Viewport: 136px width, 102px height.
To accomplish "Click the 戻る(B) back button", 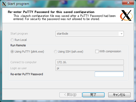I will (71, 95).
